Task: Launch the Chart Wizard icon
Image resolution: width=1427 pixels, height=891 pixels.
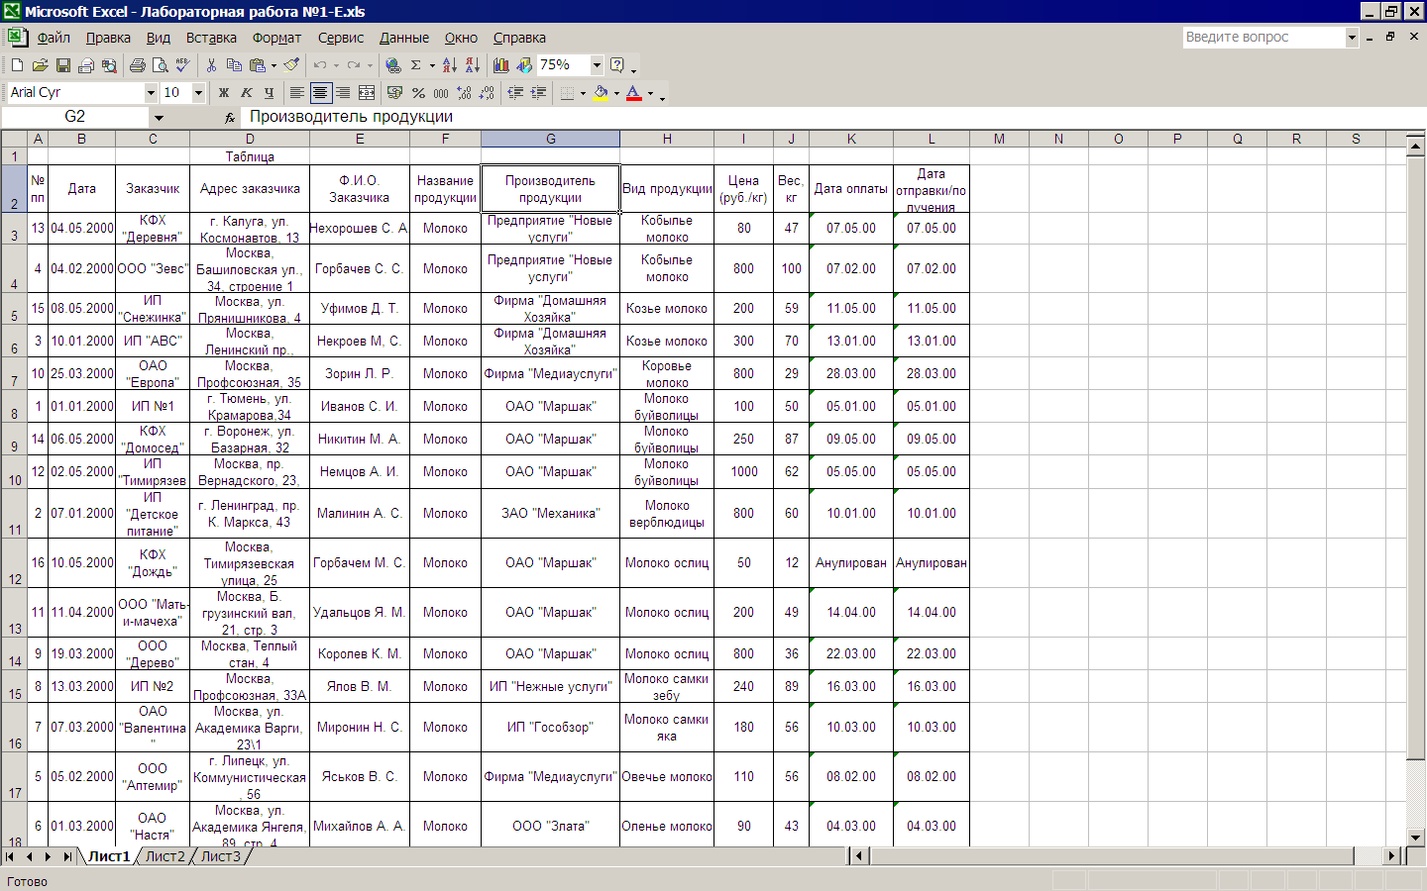Action: click(501, 65)
